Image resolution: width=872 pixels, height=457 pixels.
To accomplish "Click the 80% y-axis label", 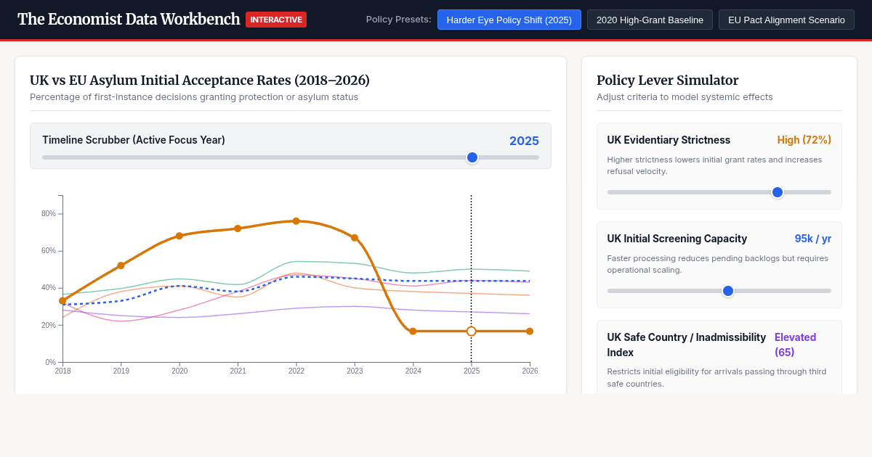I will click(x=49, y=214).
